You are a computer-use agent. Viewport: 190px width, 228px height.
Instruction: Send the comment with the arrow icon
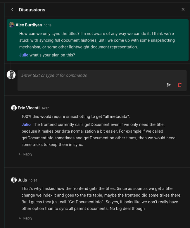(x=169, y=85)
